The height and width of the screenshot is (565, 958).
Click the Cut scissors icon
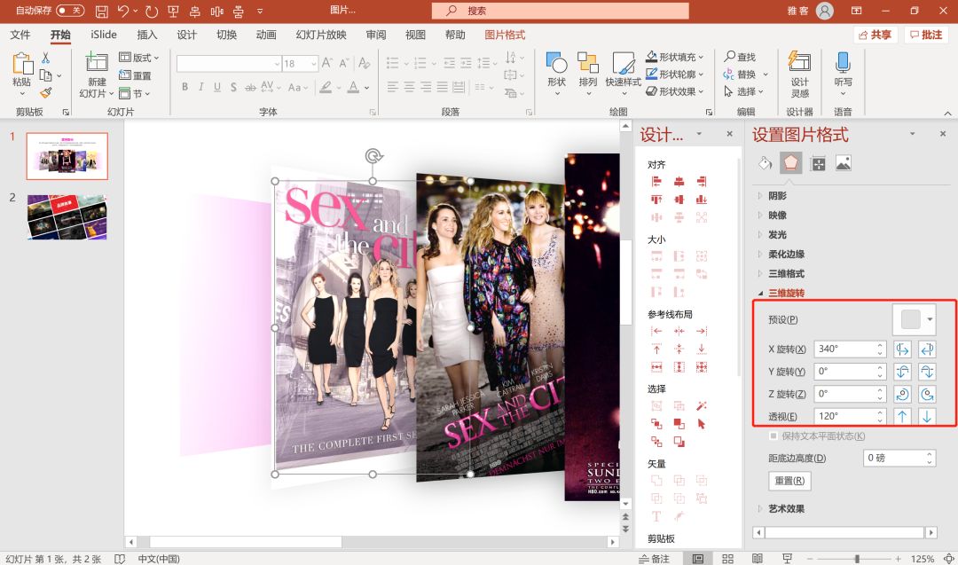click(45, 58)
